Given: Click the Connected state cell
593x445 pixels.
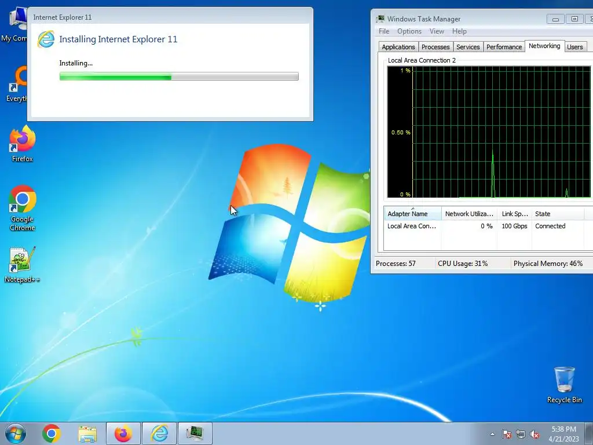Looking at the screenshot, I should click(550, 226).
